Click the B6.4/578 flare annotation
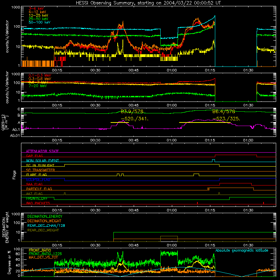 [x=224, y=112]
